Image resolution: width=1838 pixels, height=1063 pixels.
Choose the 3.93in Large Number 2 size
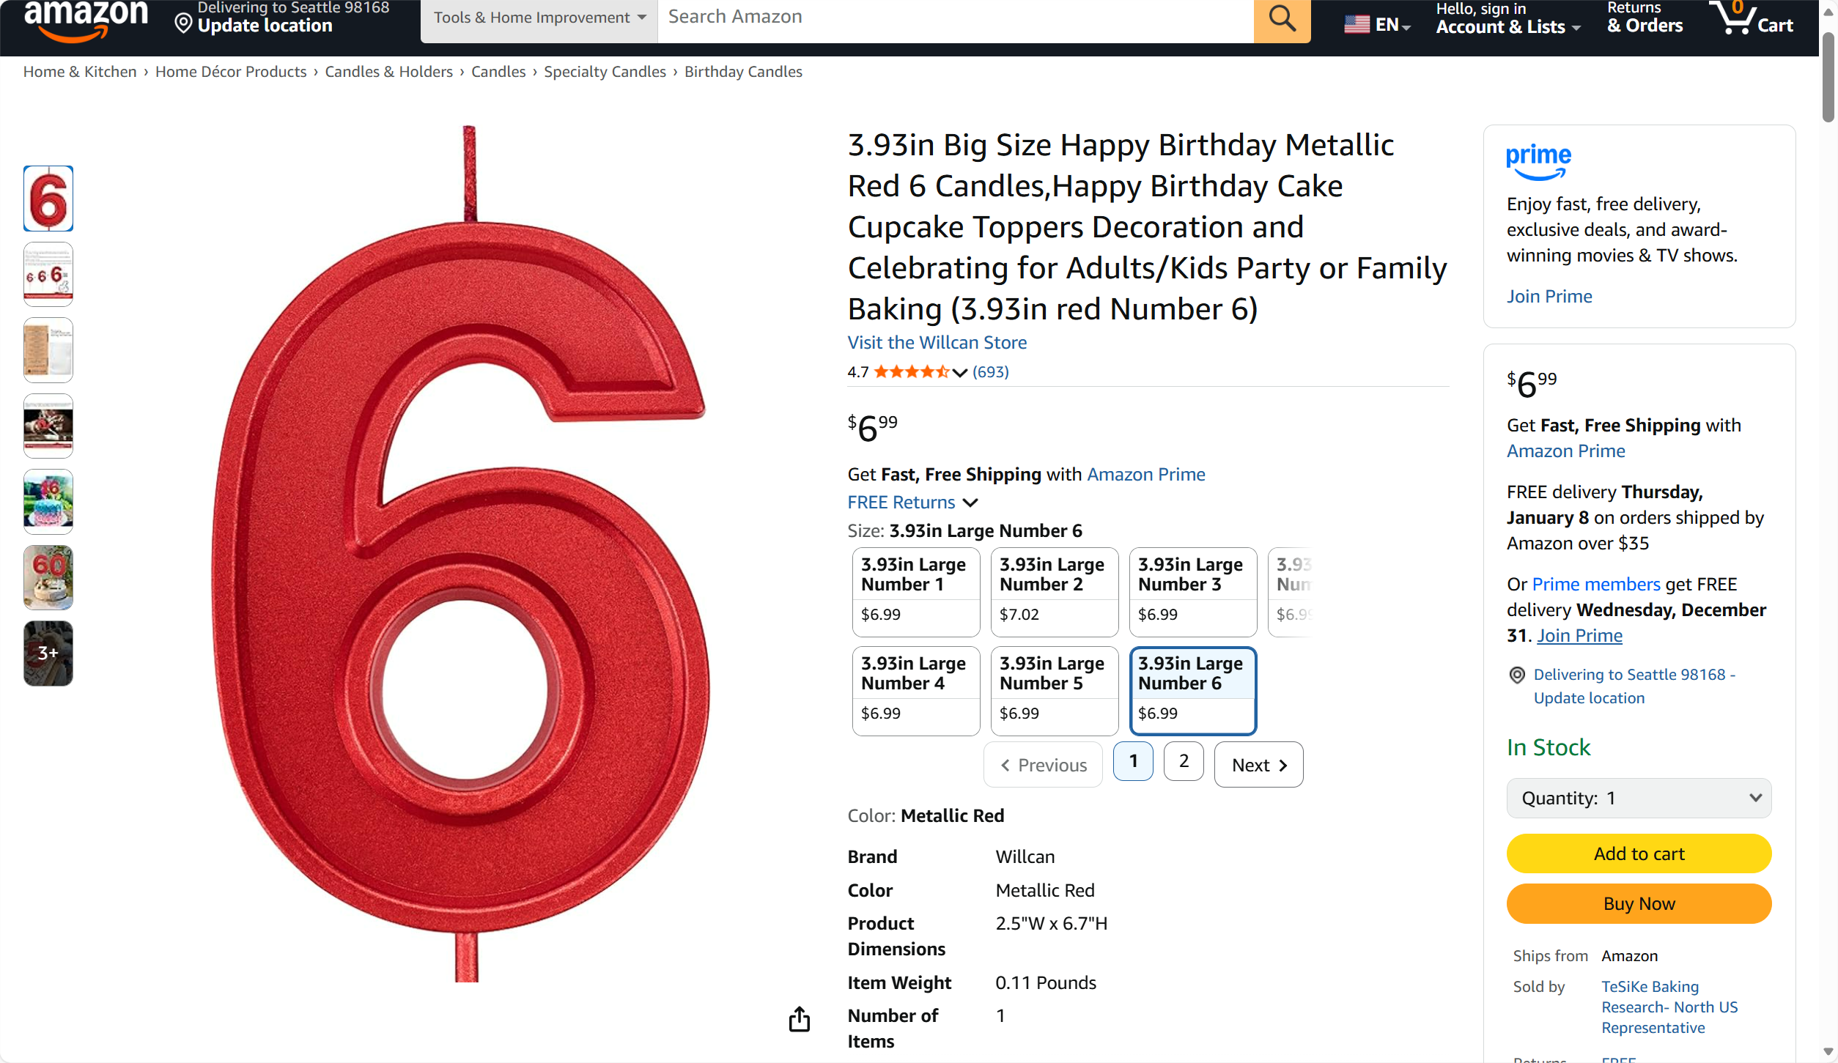click(1054, 592)
